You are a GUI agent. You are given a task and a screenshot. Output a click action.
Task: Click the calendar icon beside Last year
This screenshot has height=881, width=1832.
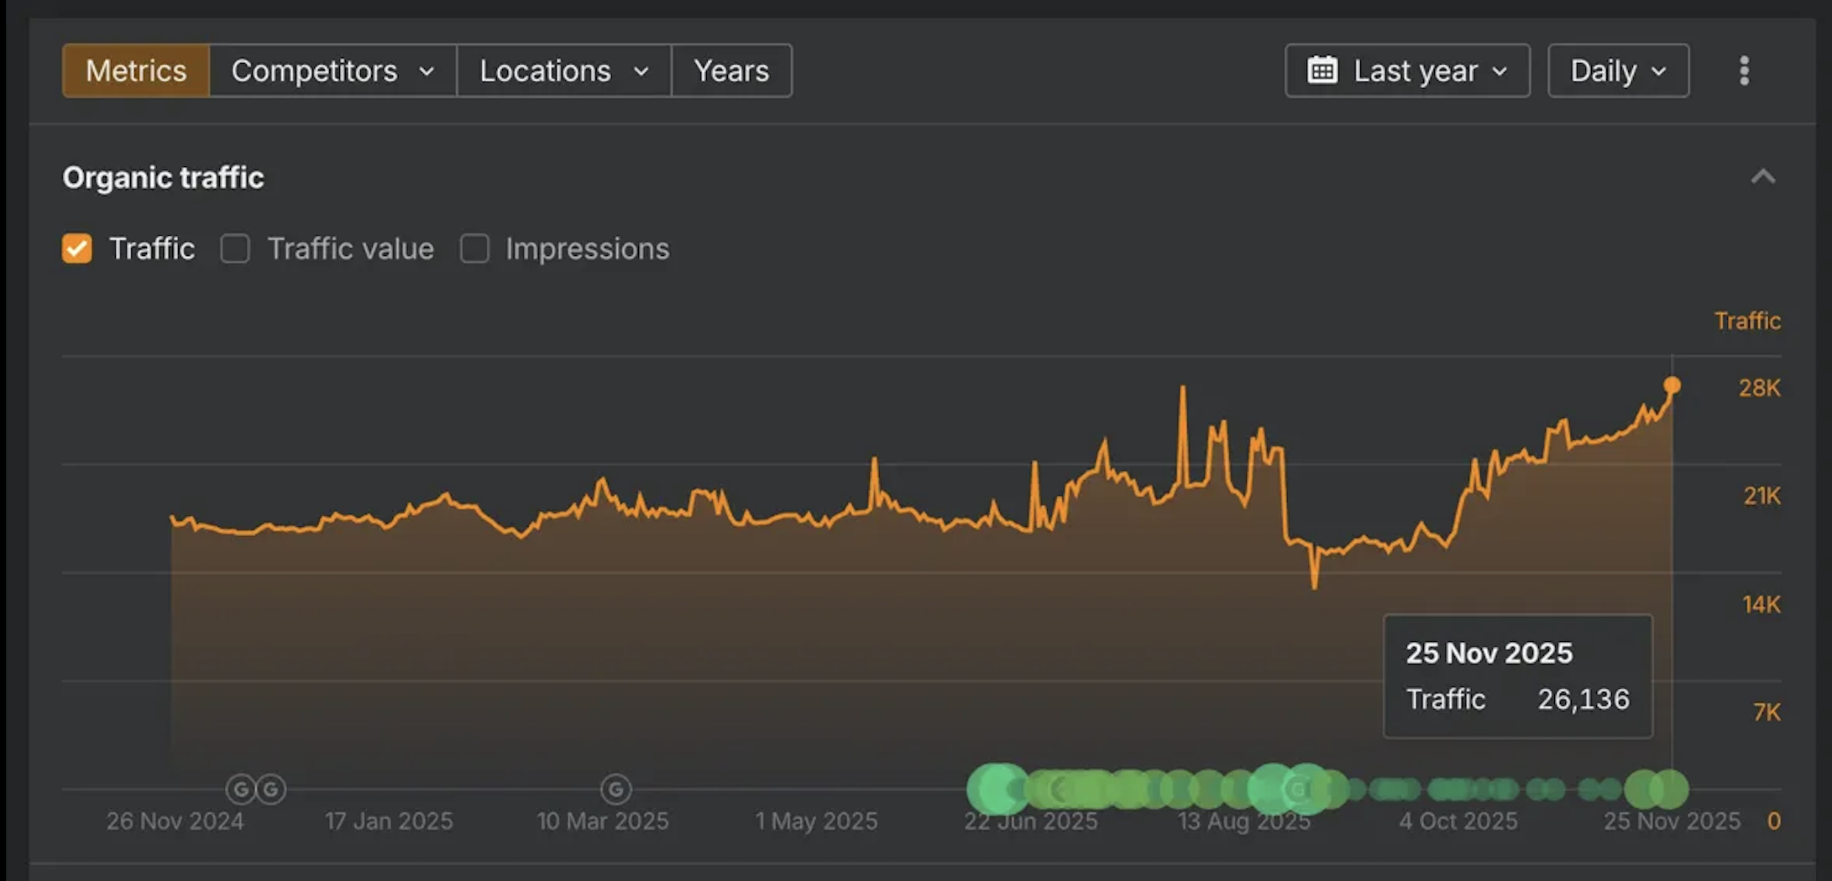point(1322,70)
